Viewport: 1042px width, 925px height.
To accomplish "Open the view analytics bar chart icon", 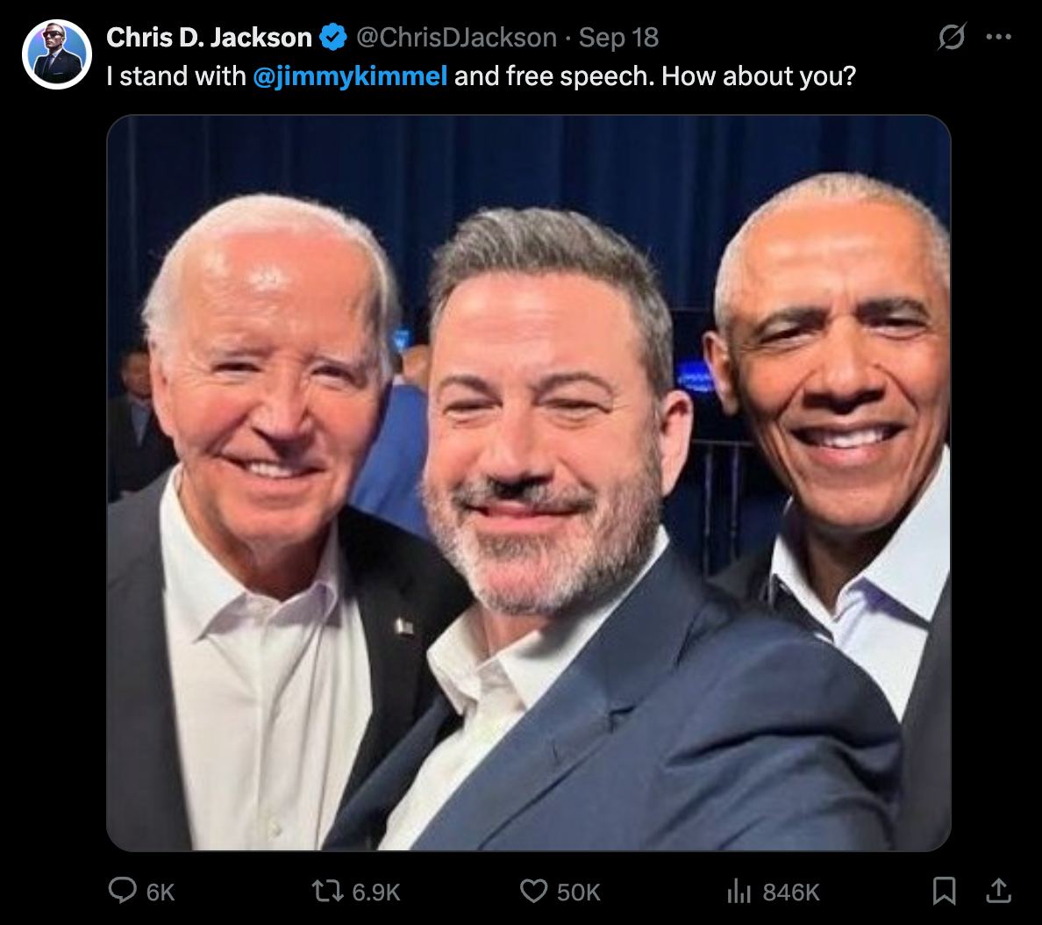I will pos(739,892).
